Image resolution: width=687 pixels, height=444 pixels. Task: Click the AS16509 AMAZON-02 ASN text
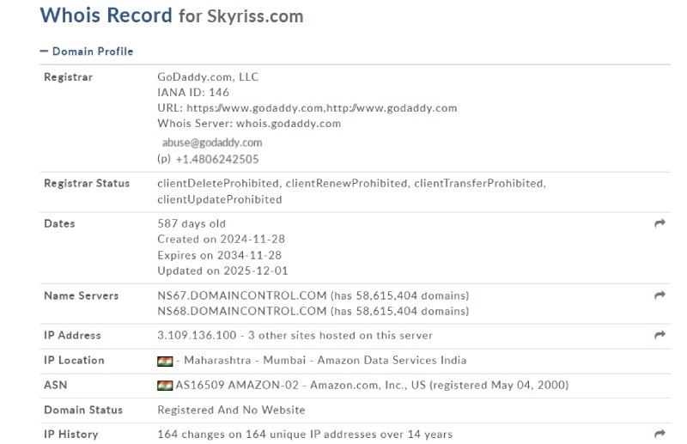(237, 386)
